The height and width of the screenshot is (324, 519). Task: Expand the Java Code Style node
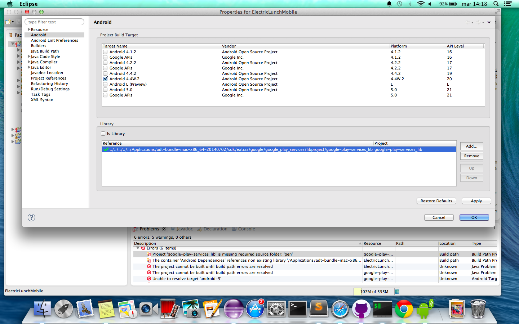tap(29, 57)
